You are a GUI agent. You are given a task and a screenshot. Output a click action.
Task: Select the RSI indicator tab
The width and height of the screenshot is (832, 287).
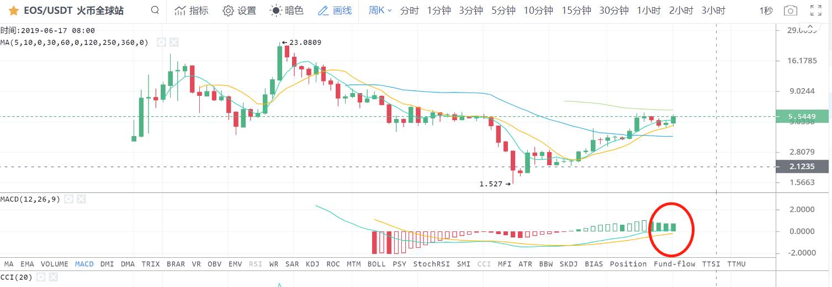pos(256,264)
